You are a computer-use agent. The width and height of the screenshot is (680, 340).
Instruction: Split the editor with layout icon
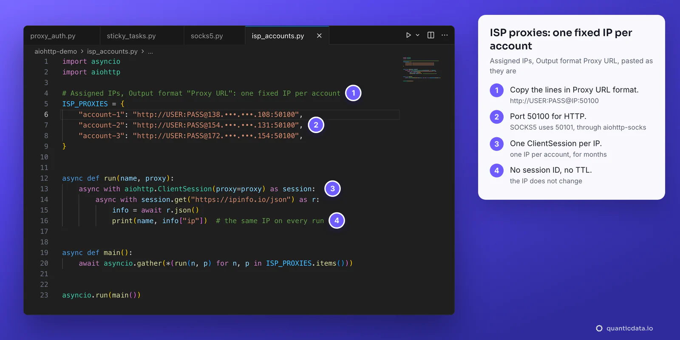(x=431, y=35)
